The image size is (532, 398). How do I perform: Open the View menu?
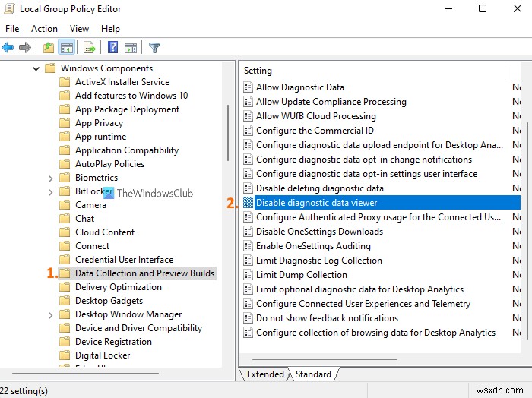pyautogui.click(x=79, y=29)
